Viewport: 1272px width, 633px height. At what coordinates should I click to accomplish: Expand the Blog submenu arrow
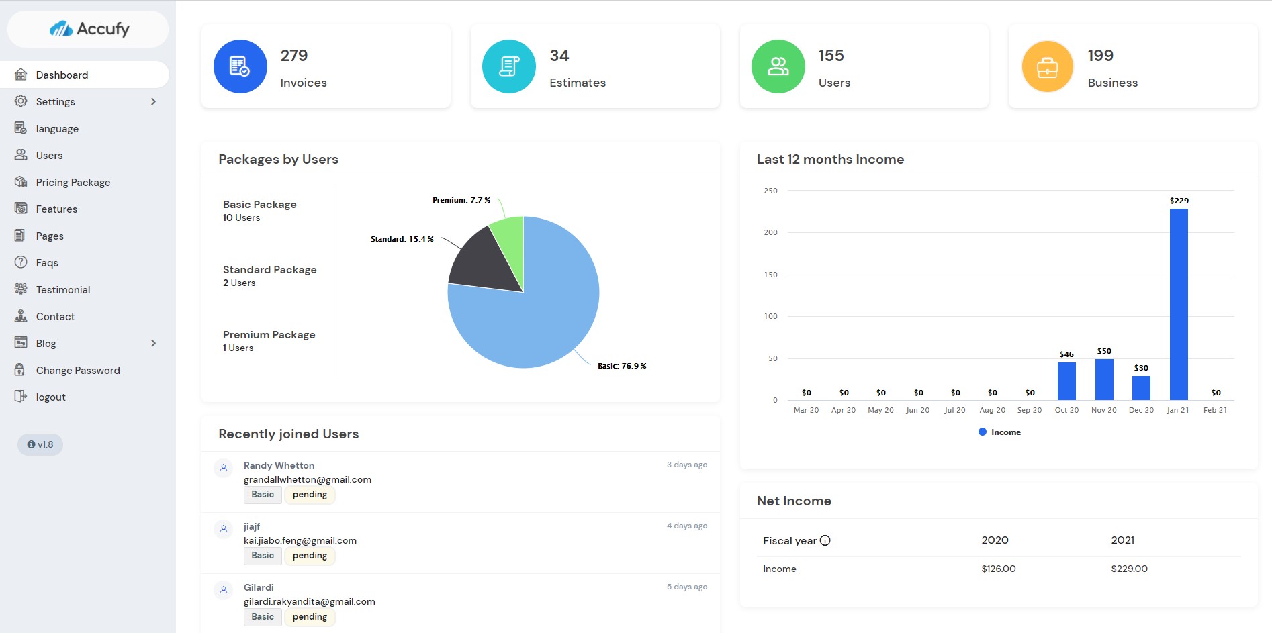click(x=153, y=343)
